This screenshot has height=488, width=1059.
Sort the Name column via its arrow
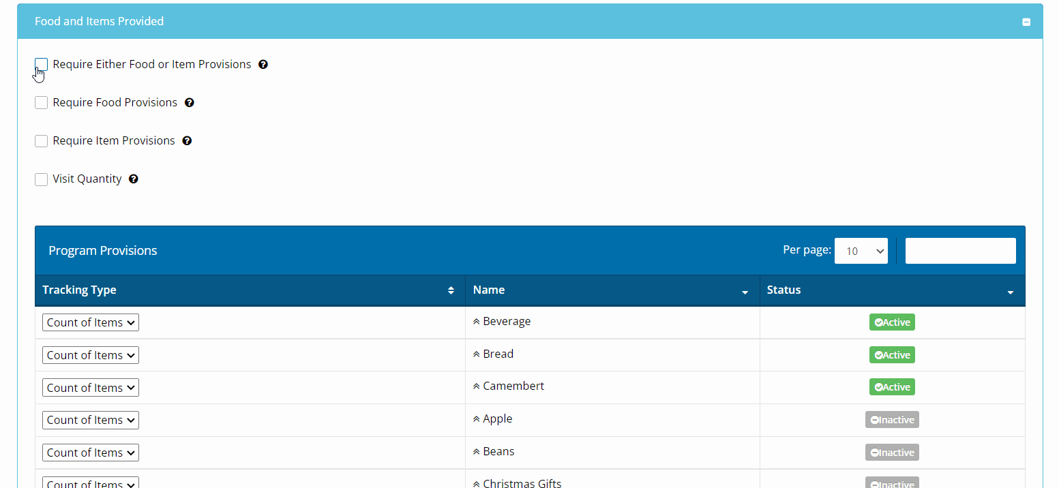click(x=745, y=292)
